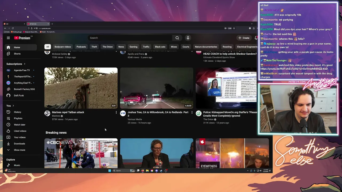342x192 pixels.
Task: Open the YouTube hamburger guide menu
Action: 8,38
